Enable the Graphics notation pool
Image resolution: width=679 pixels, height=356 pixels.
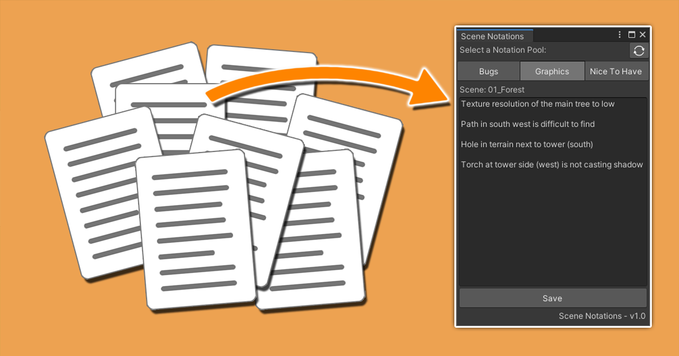(552, 71)
